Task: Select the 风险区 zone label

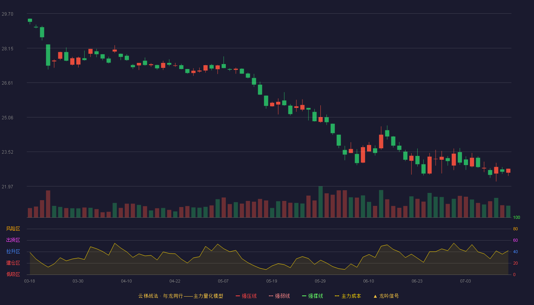Action: pyautogui.click(x=13, y=229)
